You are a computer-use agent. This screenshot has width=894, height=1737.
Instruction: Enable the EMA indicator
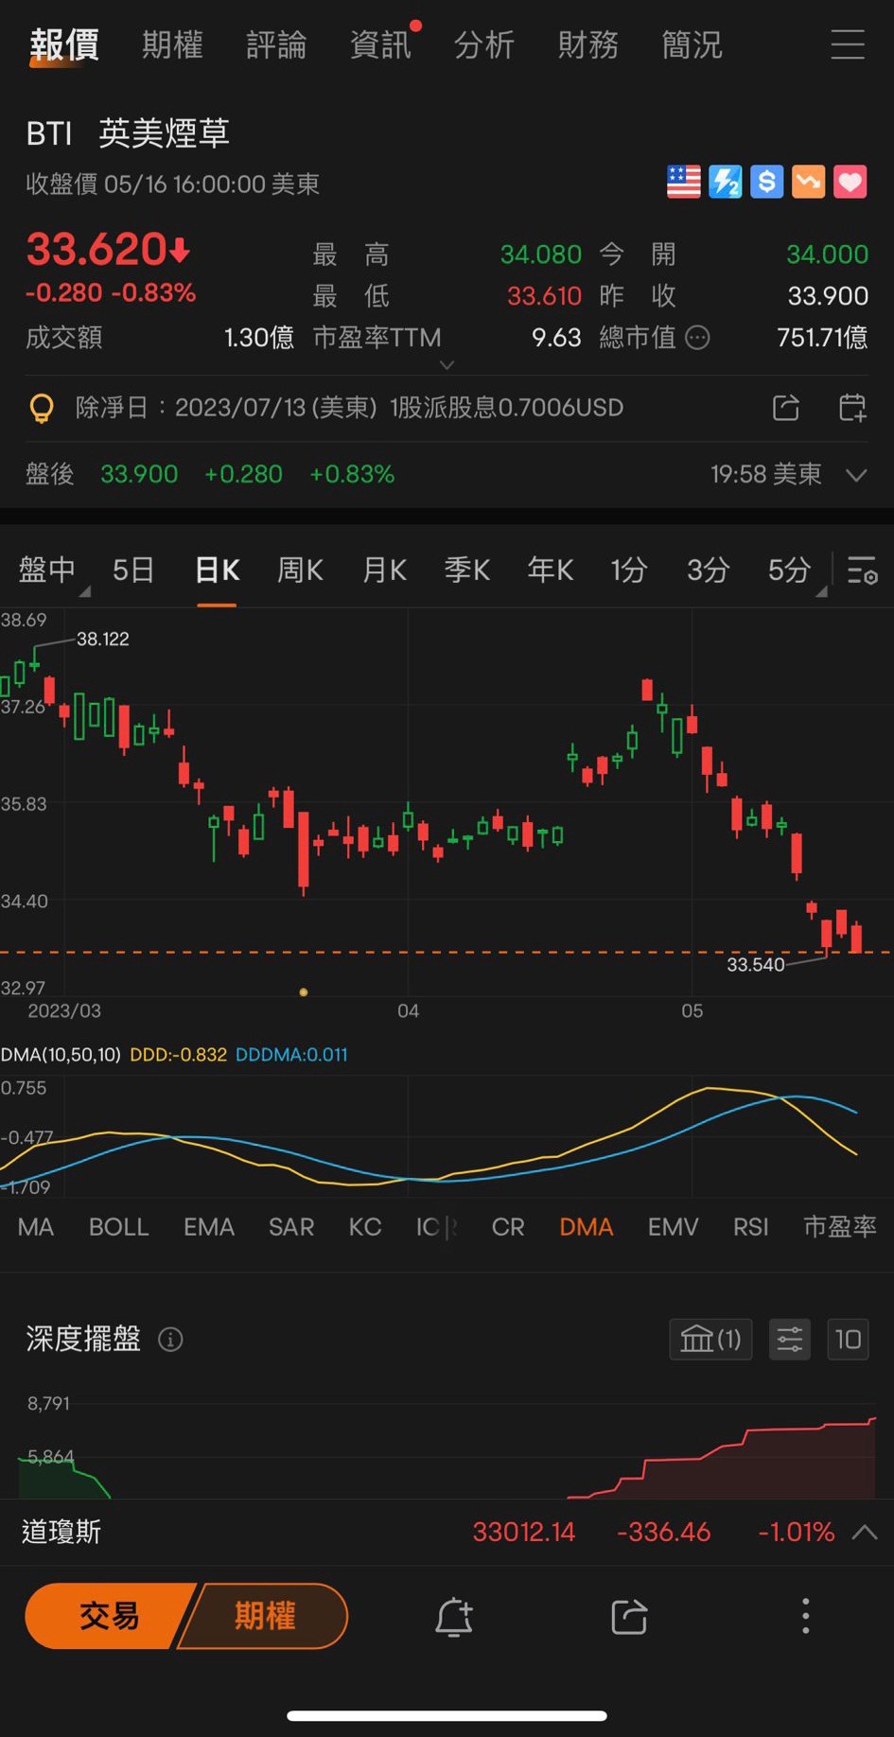pyautogui.click(x=209, y=1227)
